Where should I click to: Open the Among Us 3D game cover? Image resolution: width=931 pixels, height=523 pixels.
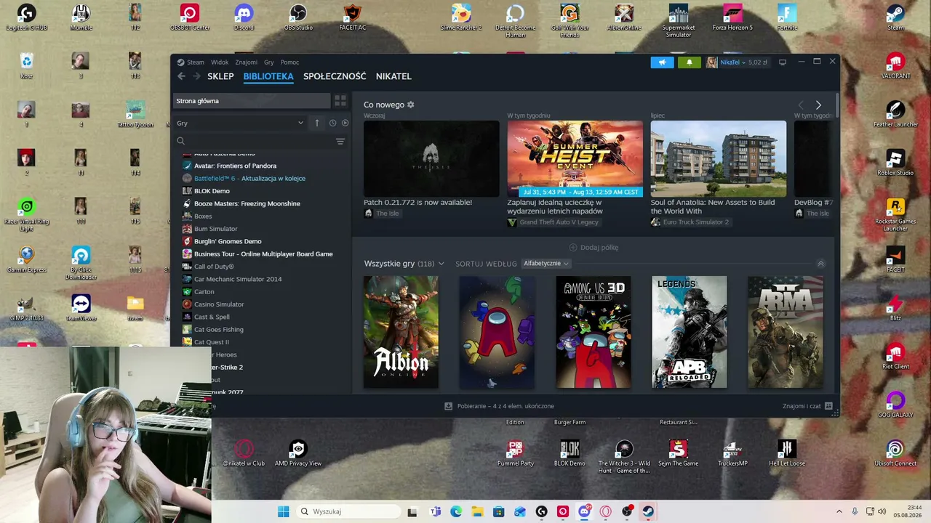click(594, 332)
